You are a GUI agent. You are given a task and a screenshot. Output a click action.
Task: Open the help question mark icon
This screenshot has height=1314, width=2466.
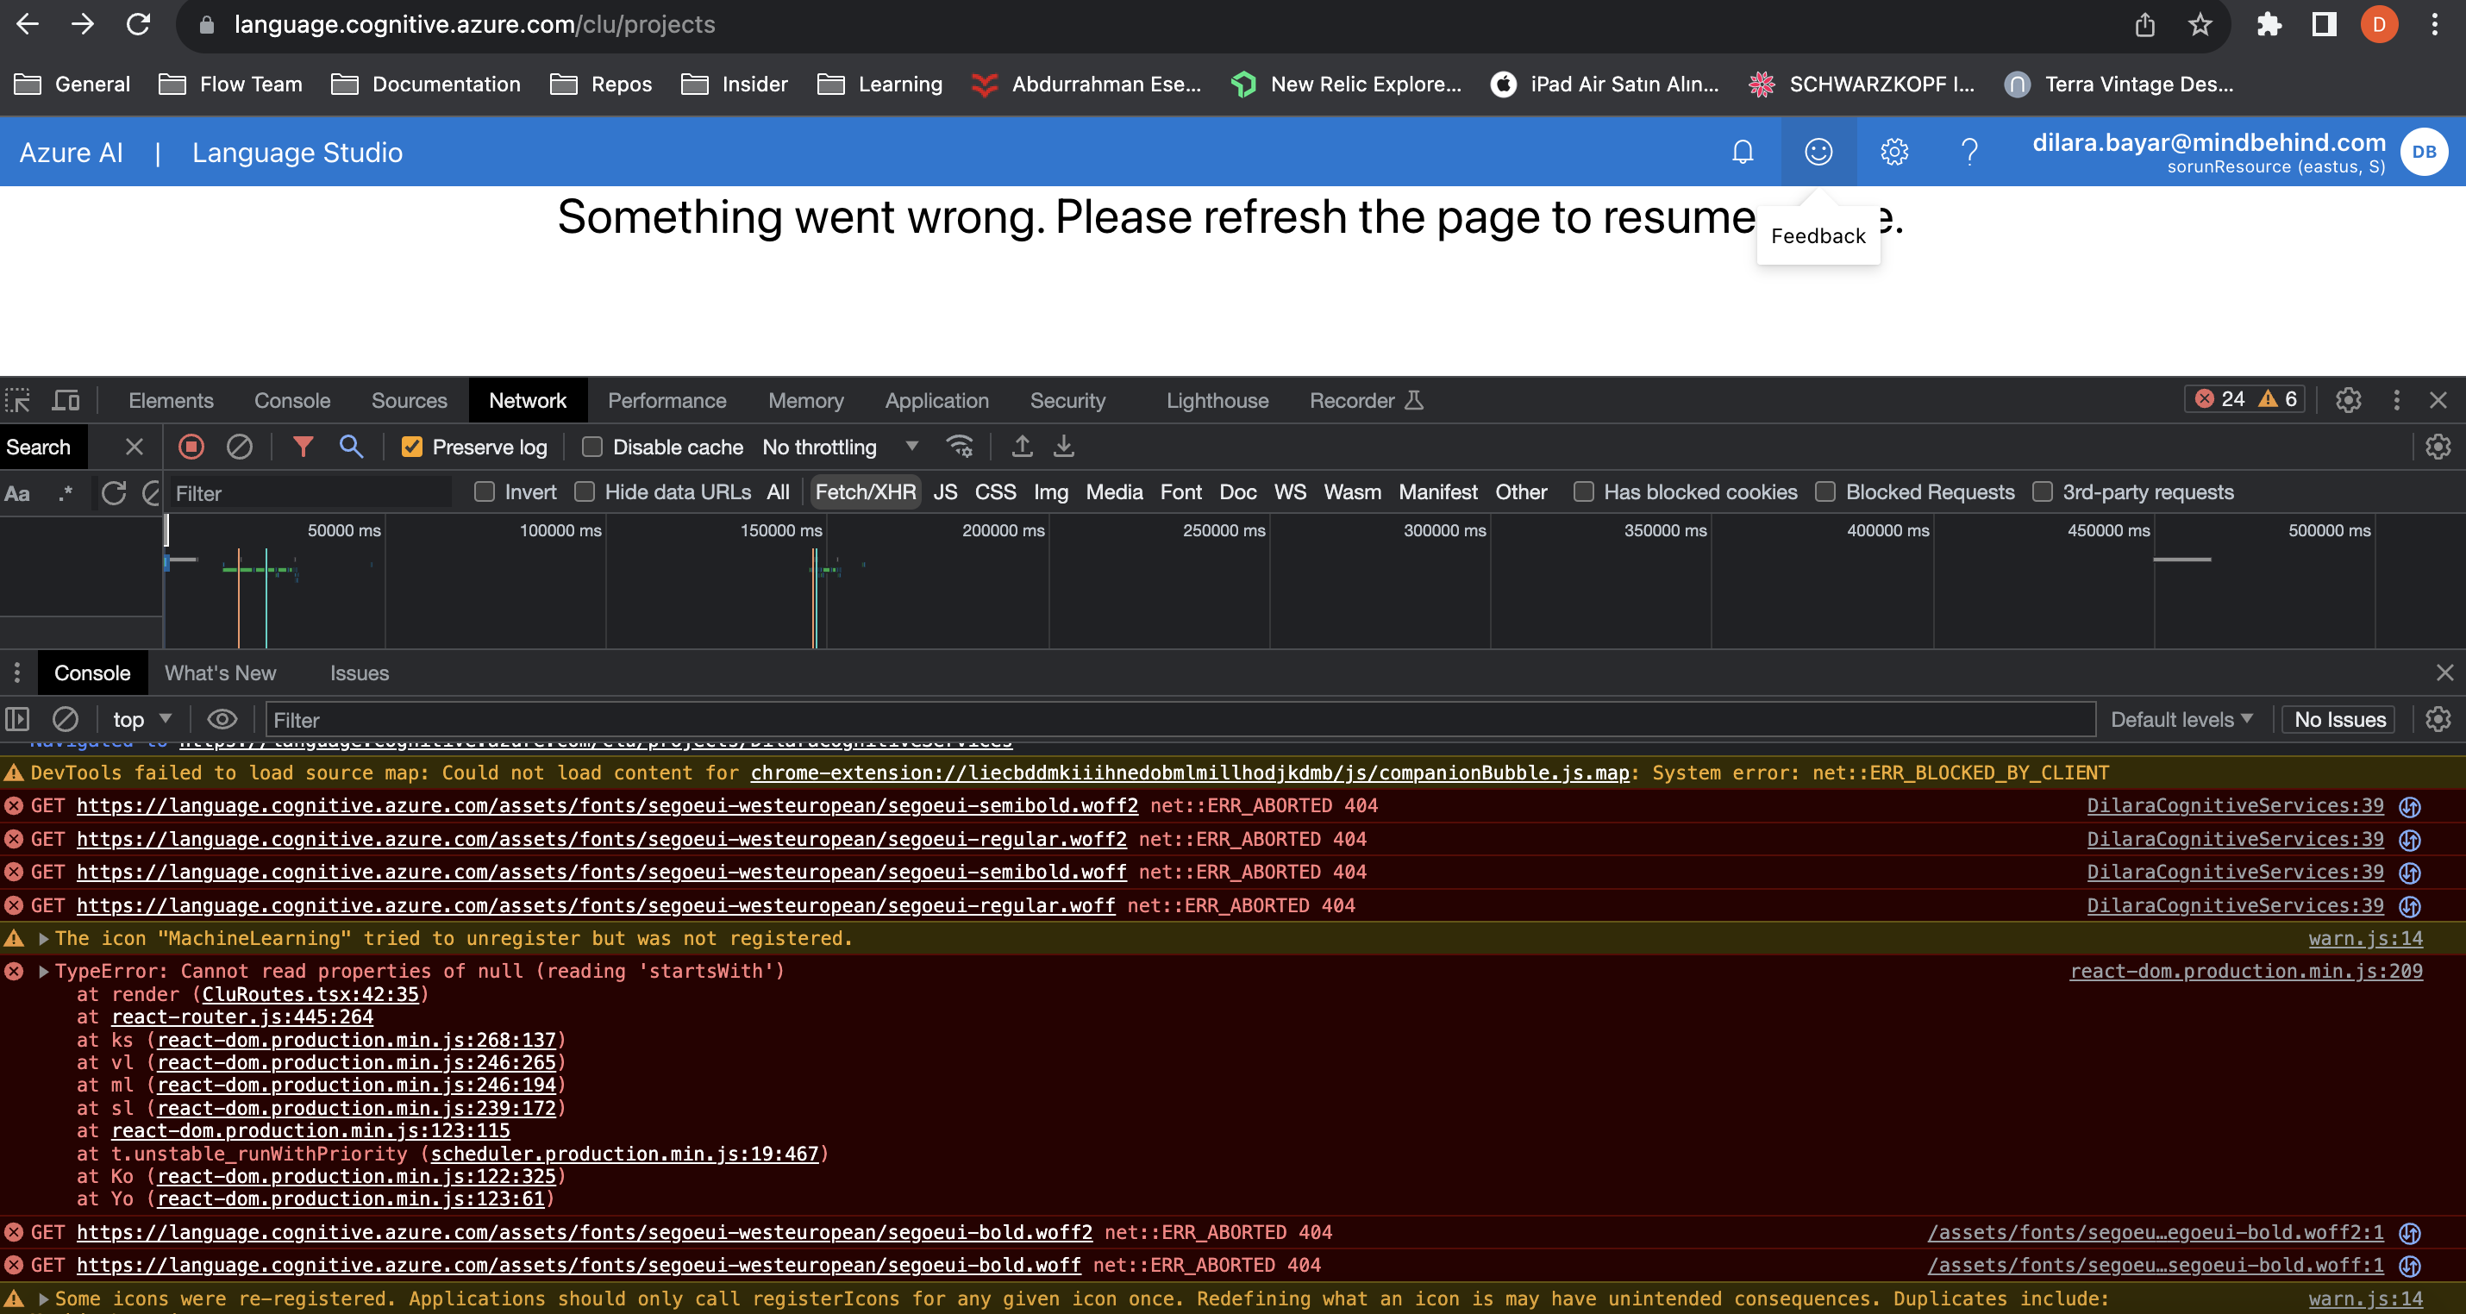1969,152
